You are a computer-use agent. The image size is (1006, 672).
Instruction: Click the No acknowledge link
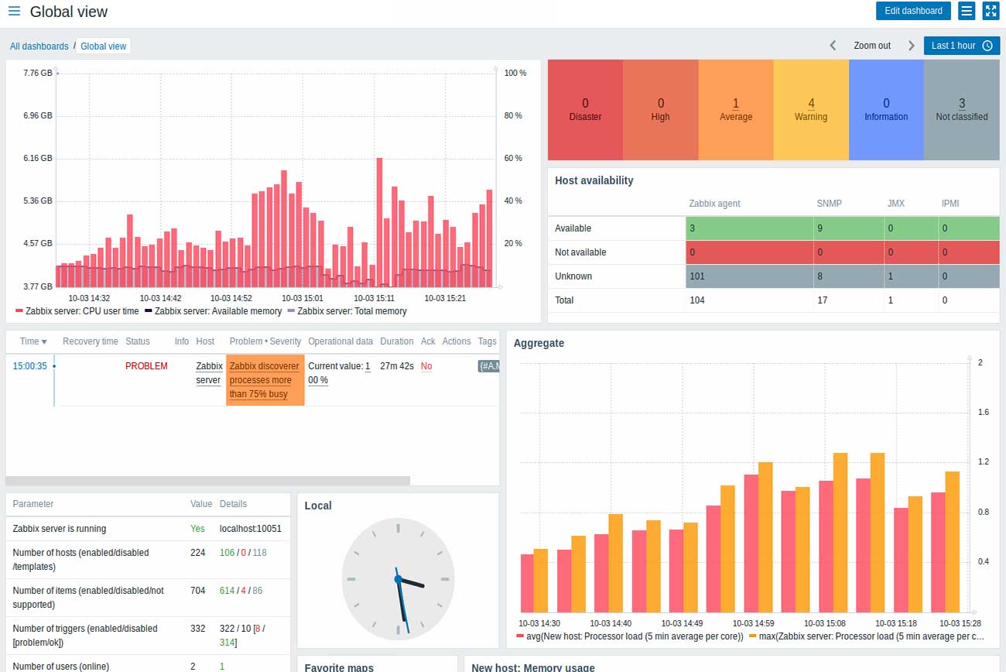(x=426, y=366)
